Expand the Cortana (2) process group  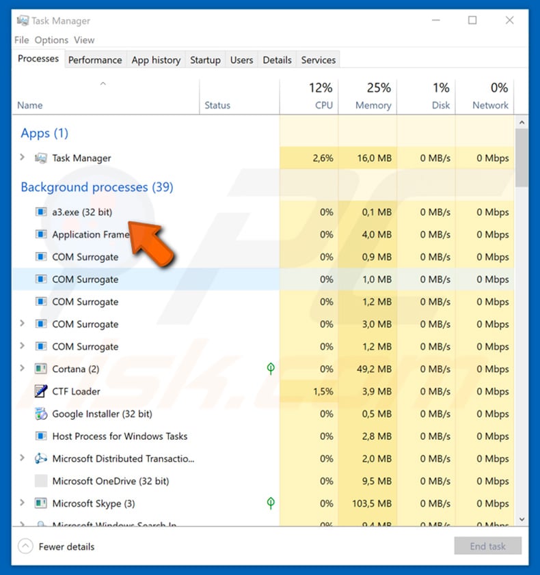click(x=22, y=368)
